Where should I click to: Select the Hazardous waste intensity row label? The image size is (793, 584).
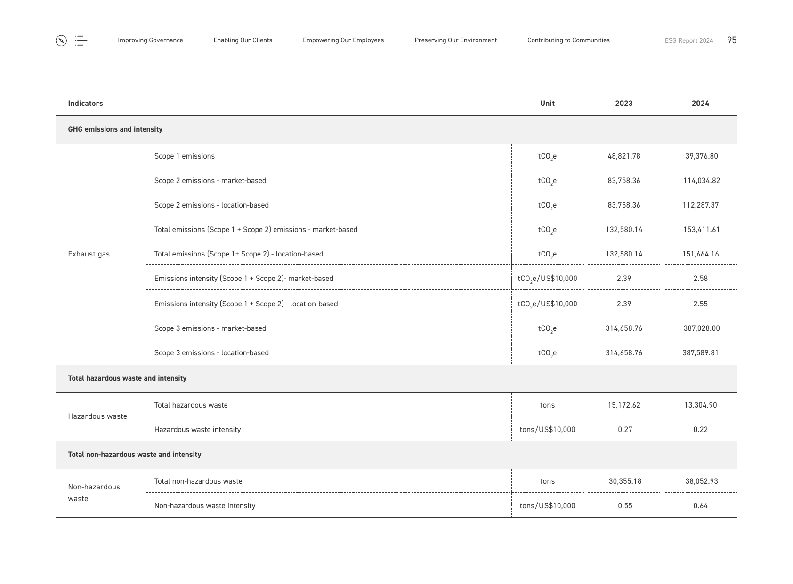click(x=197, y=430)
